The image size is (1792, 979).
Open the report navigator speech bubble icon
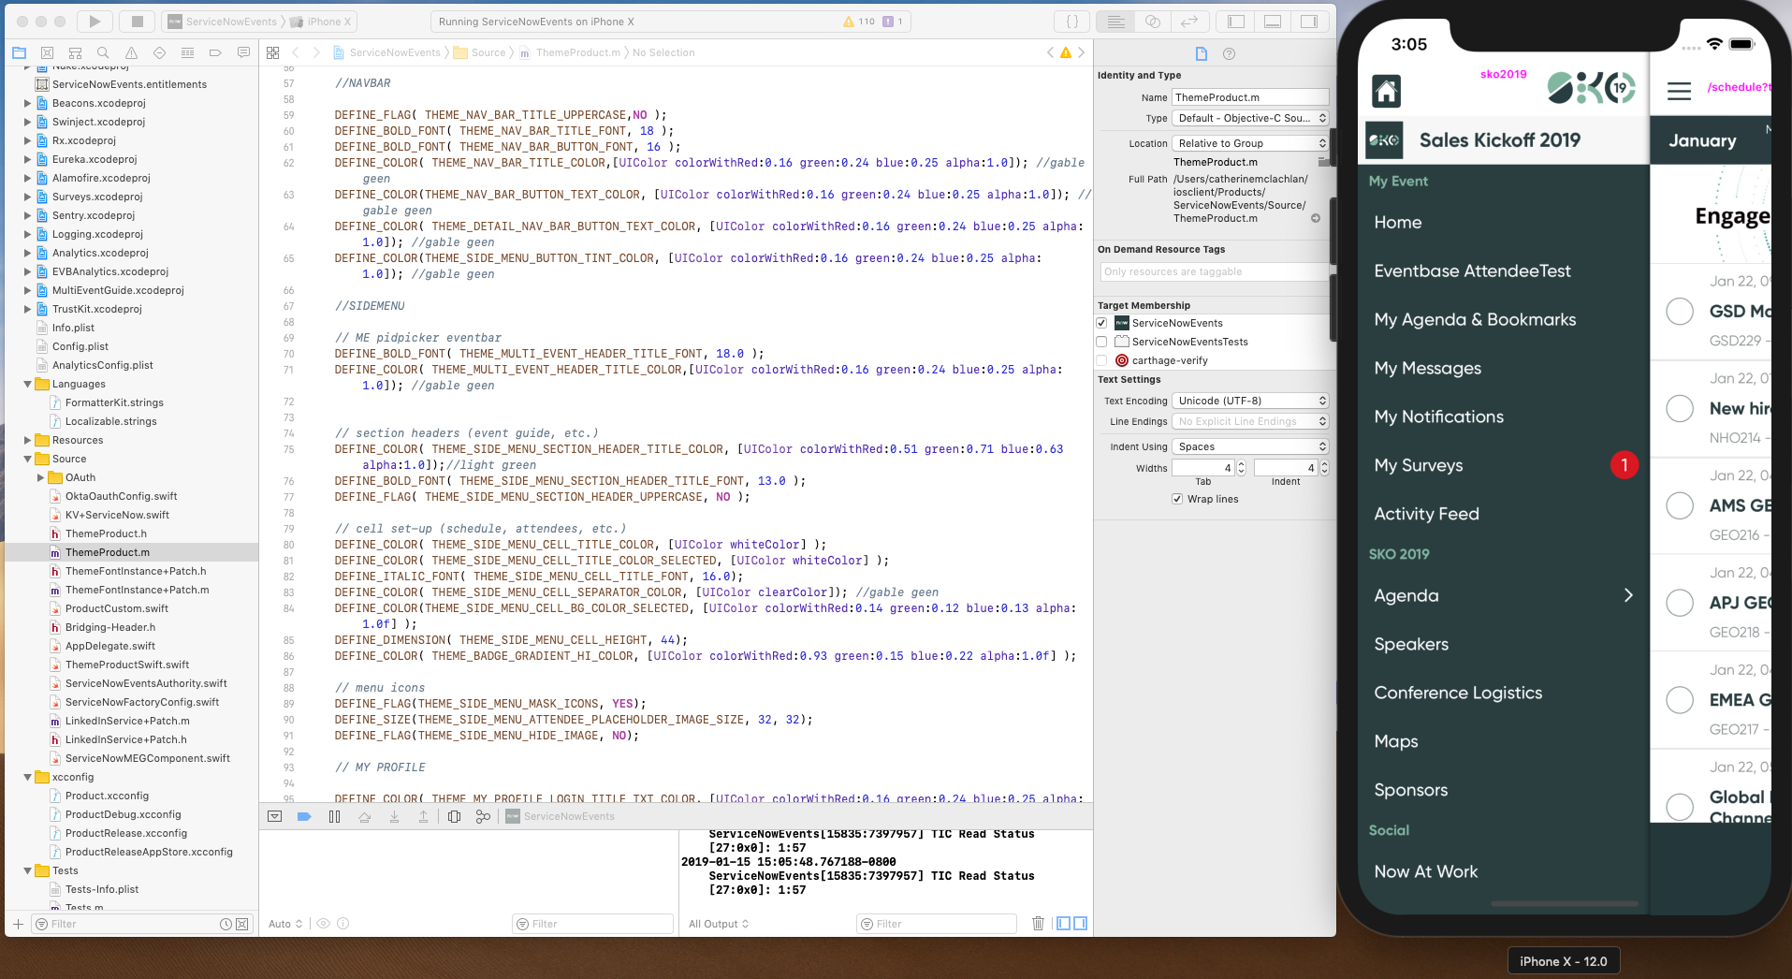(x=243, y=52)
